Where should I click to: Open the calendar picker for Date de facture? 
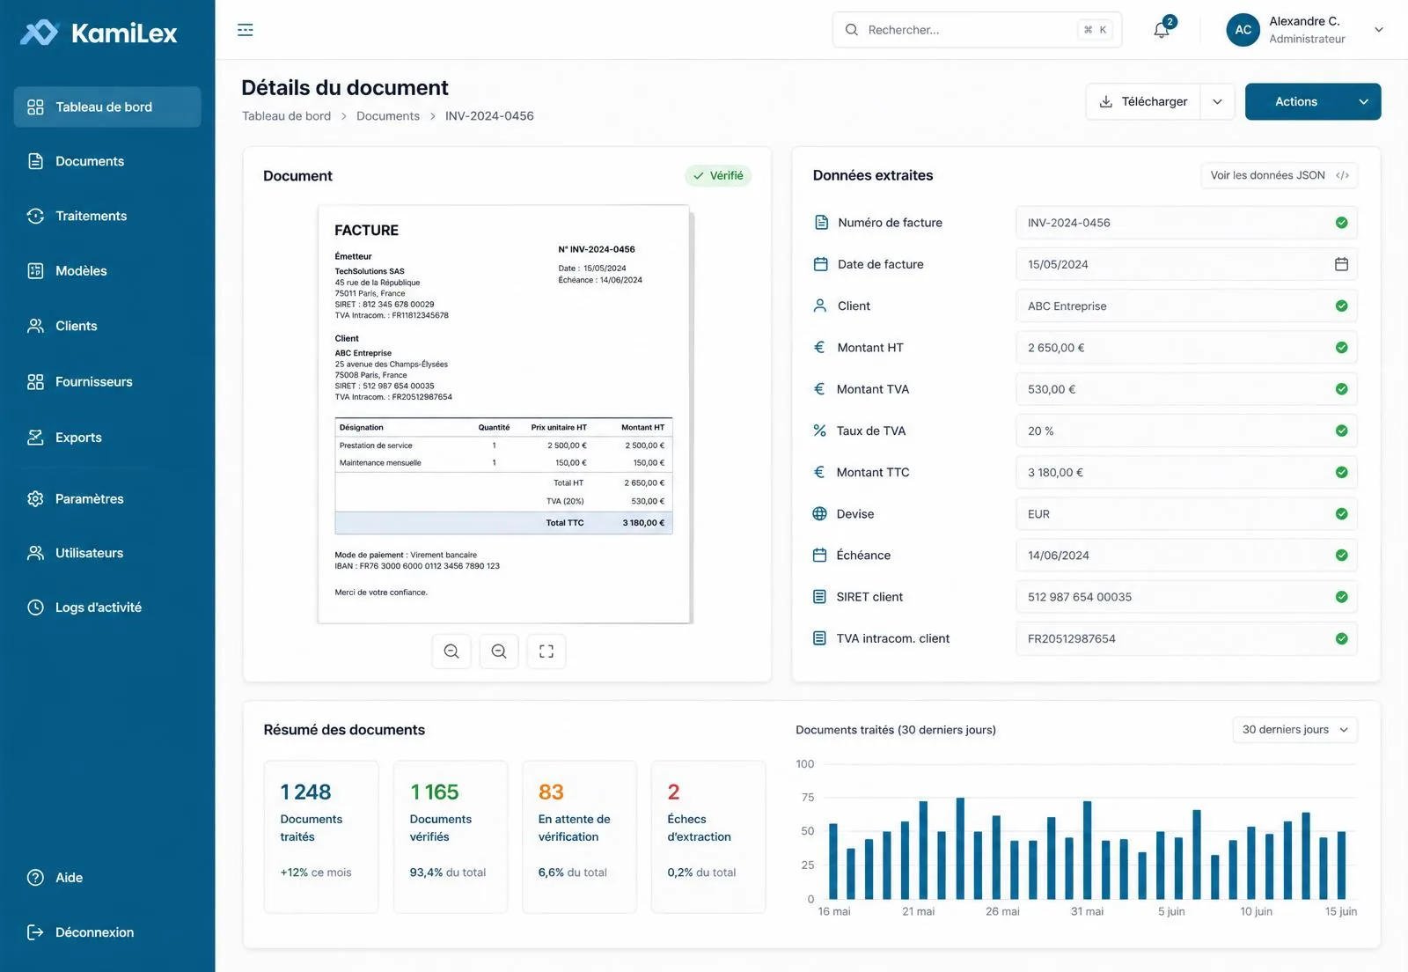(x=1341, y=264)
